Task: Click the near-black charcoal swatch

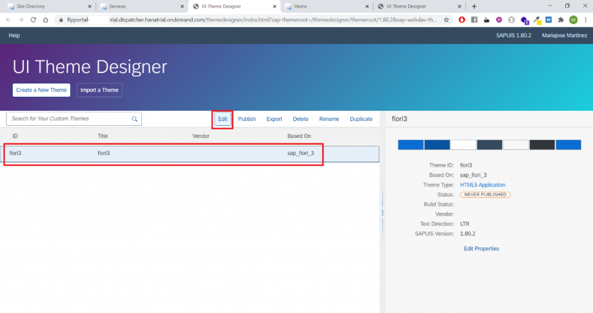Action: [x=542, y=144]
